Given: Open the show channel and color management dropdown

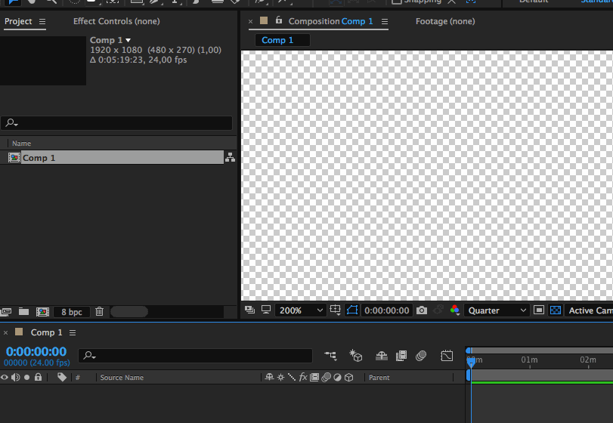Looking at the screenshot, I should click(455, 310).
